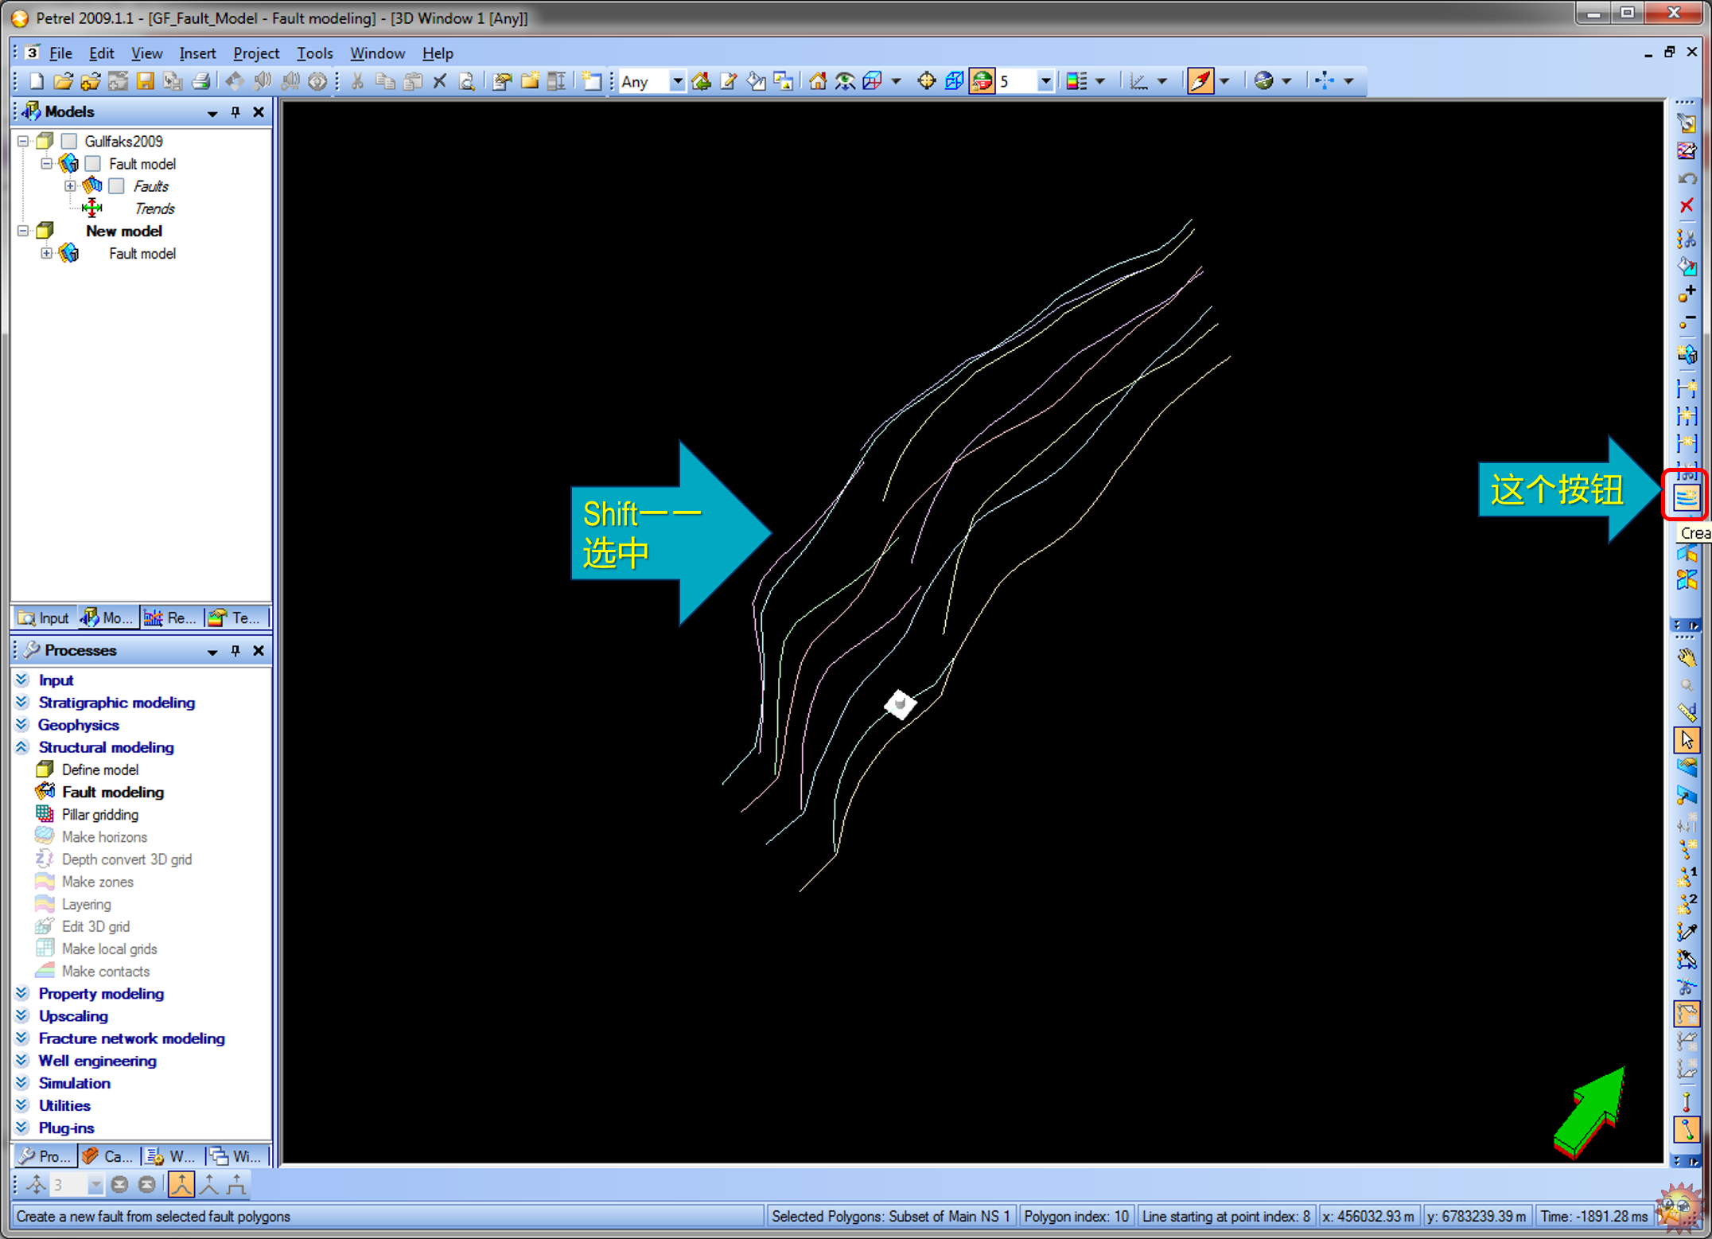Image resolution: width=1712 pixels, height=1239 pixels.
Task: Click the Define model cube icon
Action: tap(45, 770)
